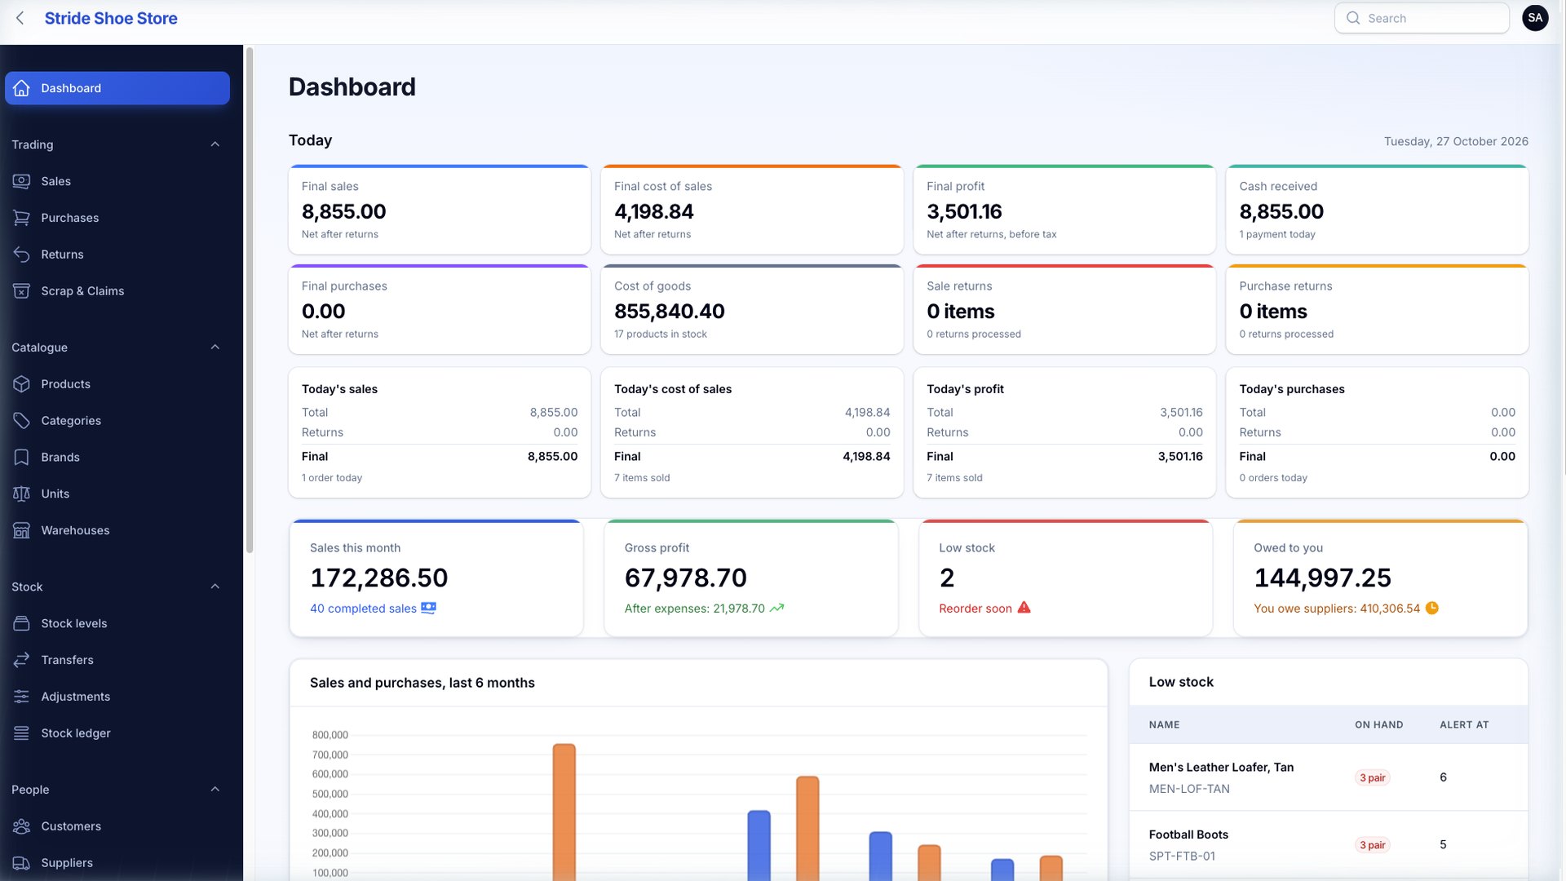Click the After expenses: 21,978.70 text
1566x881 pixels.
pyautogui.click(x=694, y=609)
